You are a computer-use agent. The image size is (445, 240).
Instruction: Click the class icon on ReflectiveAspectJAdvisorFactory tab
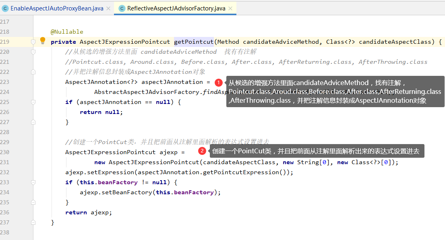pyautogui.click(x=122, y=8)
